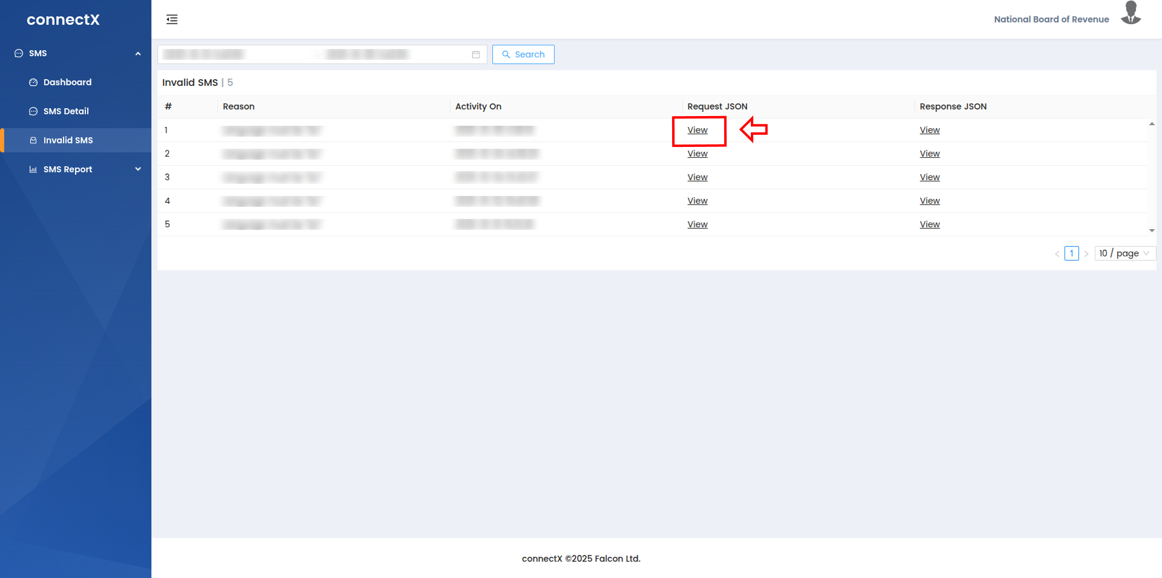View Request JSON for row 1
Screen dimensions: 1162x578
pyautogui.click(x=697, y=130)
